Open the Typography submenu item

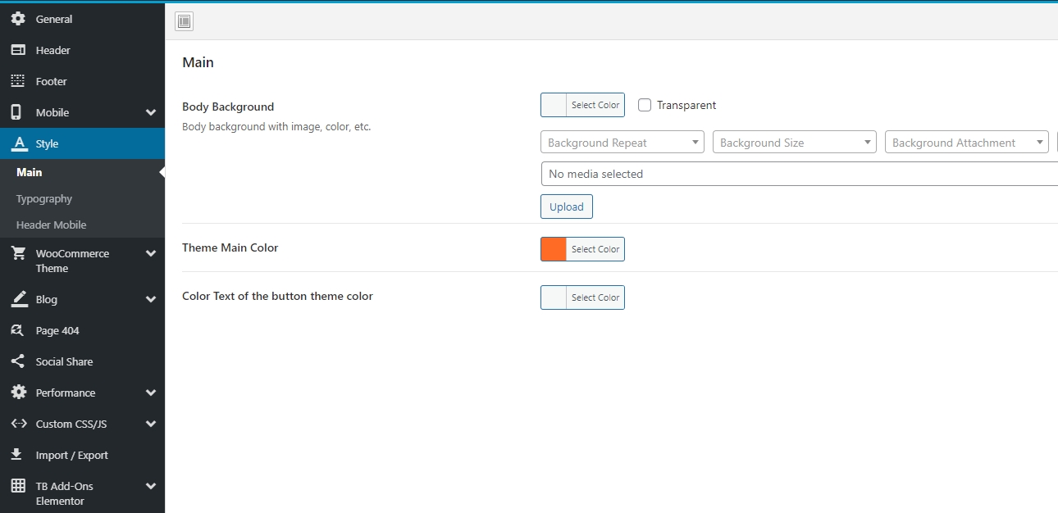point(44,198)
